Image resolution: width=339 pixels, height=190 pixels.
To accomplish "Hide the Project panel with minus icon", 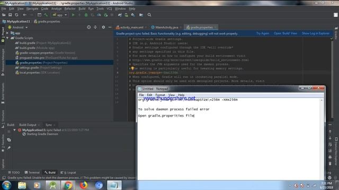I will [x=110, y=27].
